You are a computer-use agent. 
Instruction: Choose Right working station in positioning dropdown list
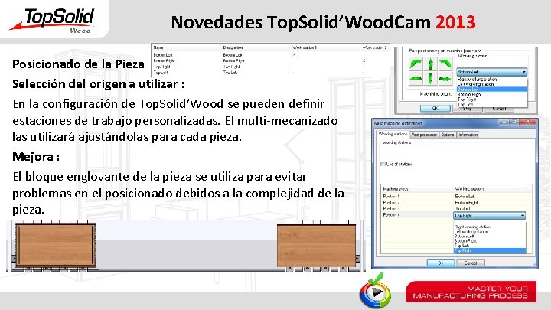492,80
